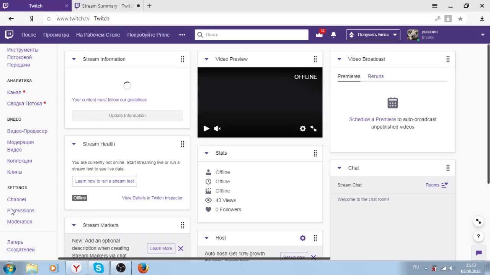The height and width of the screenshot is (275, 490).
Task: Collapse the Video Broadcast panel
Action: click(339, 59)
